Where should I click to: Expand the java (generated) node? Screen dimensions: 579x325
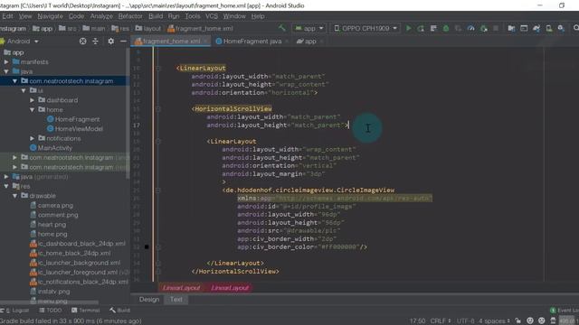(x=6, y=177)
